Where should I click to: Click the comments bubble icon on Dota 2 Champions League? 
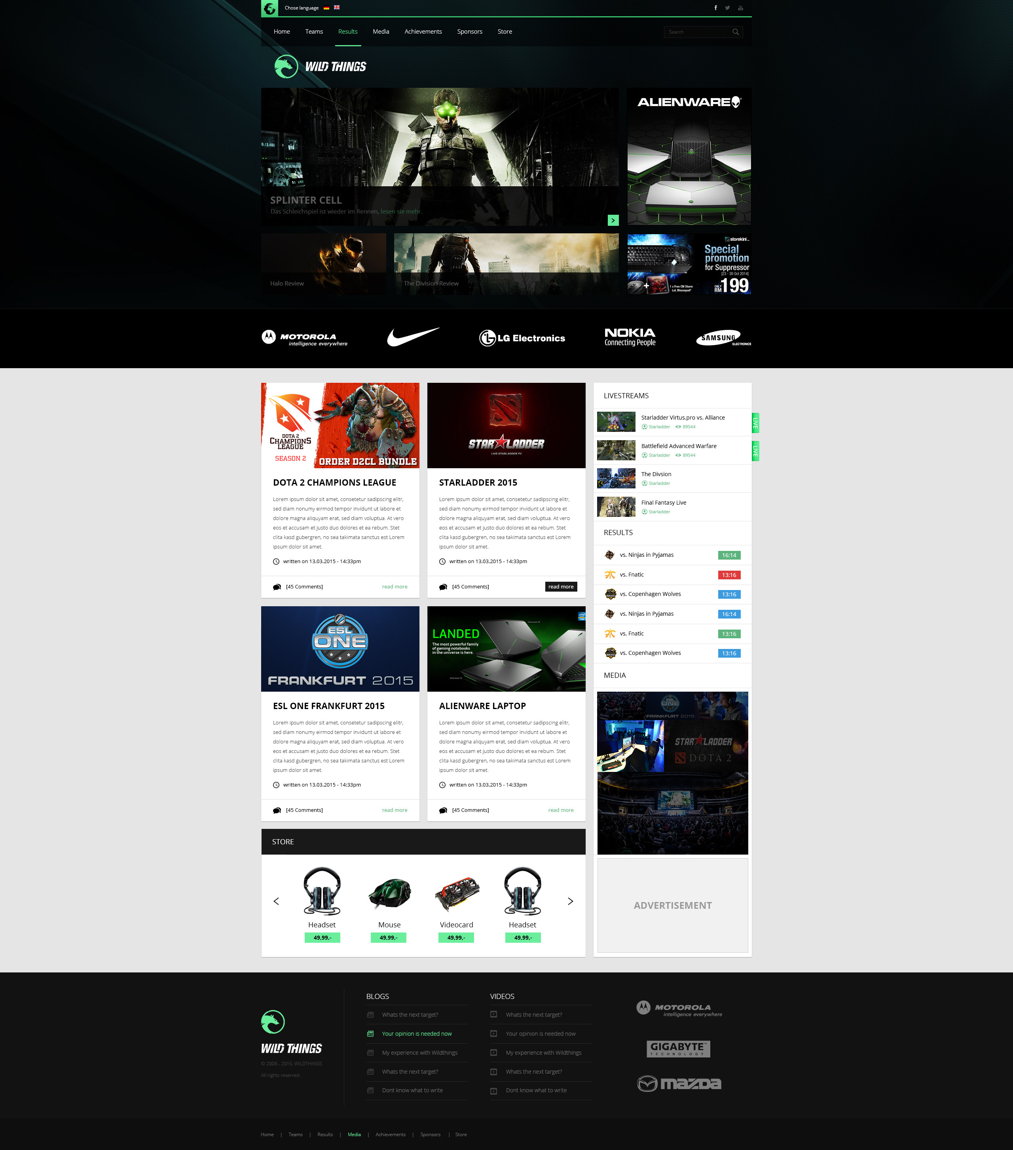click(277, 587)
